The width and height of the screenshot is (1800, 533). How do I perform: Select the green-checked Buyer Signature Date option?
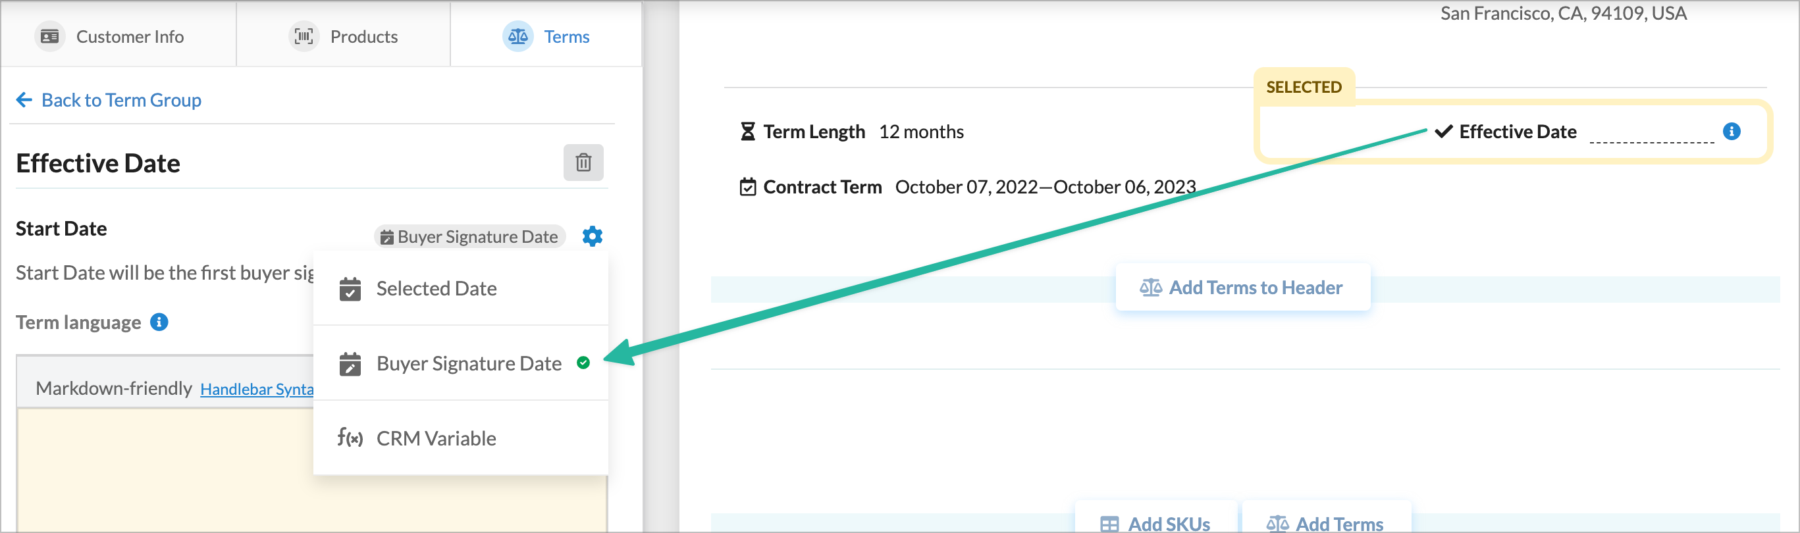pyautogui.click(x=468, y=363)
